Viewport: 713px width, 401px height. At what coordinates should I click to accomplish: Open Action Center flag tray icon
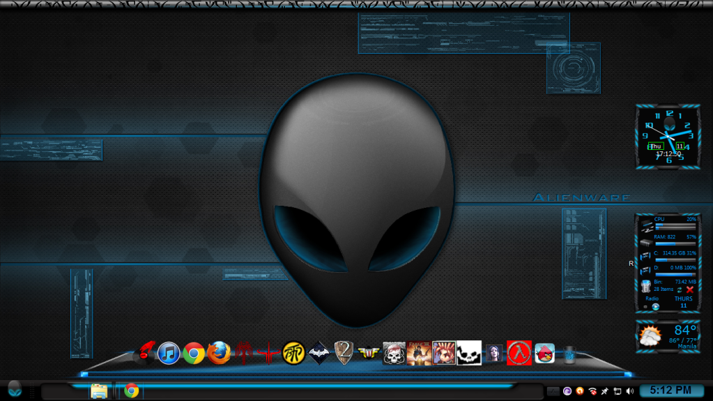tap(617, 391)
